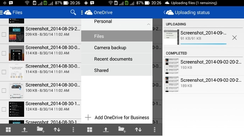Image resolution: width=244 pixels, height=136 pixels.
Task: Open Shared in the drawer
Action: point(117,70)
